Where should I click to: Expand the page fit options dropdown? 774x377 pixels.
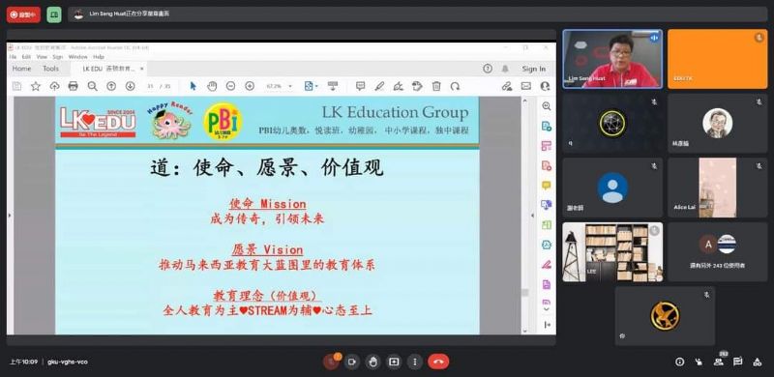[312, 86]
